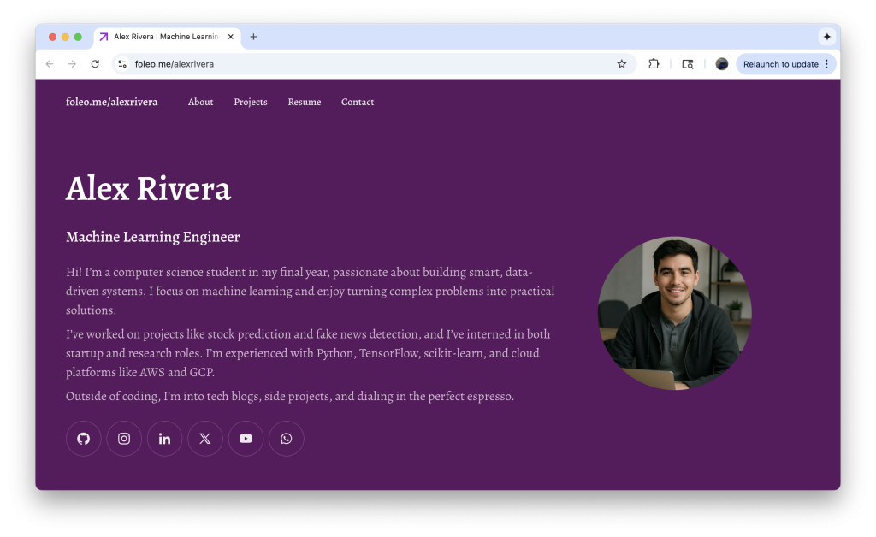
Task: Click the WhatsApp contact icon
Action: 287,439
